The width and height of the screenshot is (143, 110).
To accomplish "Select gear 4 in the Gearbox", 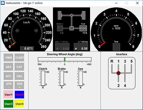I will [x=125, y=85].
